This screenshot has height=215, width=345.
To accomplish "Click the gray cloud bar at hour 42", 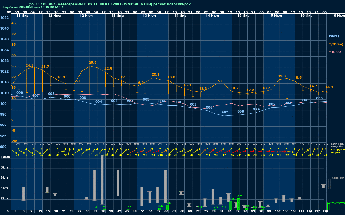I will point(118,183).
